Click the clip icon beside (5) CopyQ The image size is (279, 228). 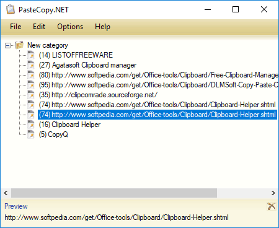(31, 134)
